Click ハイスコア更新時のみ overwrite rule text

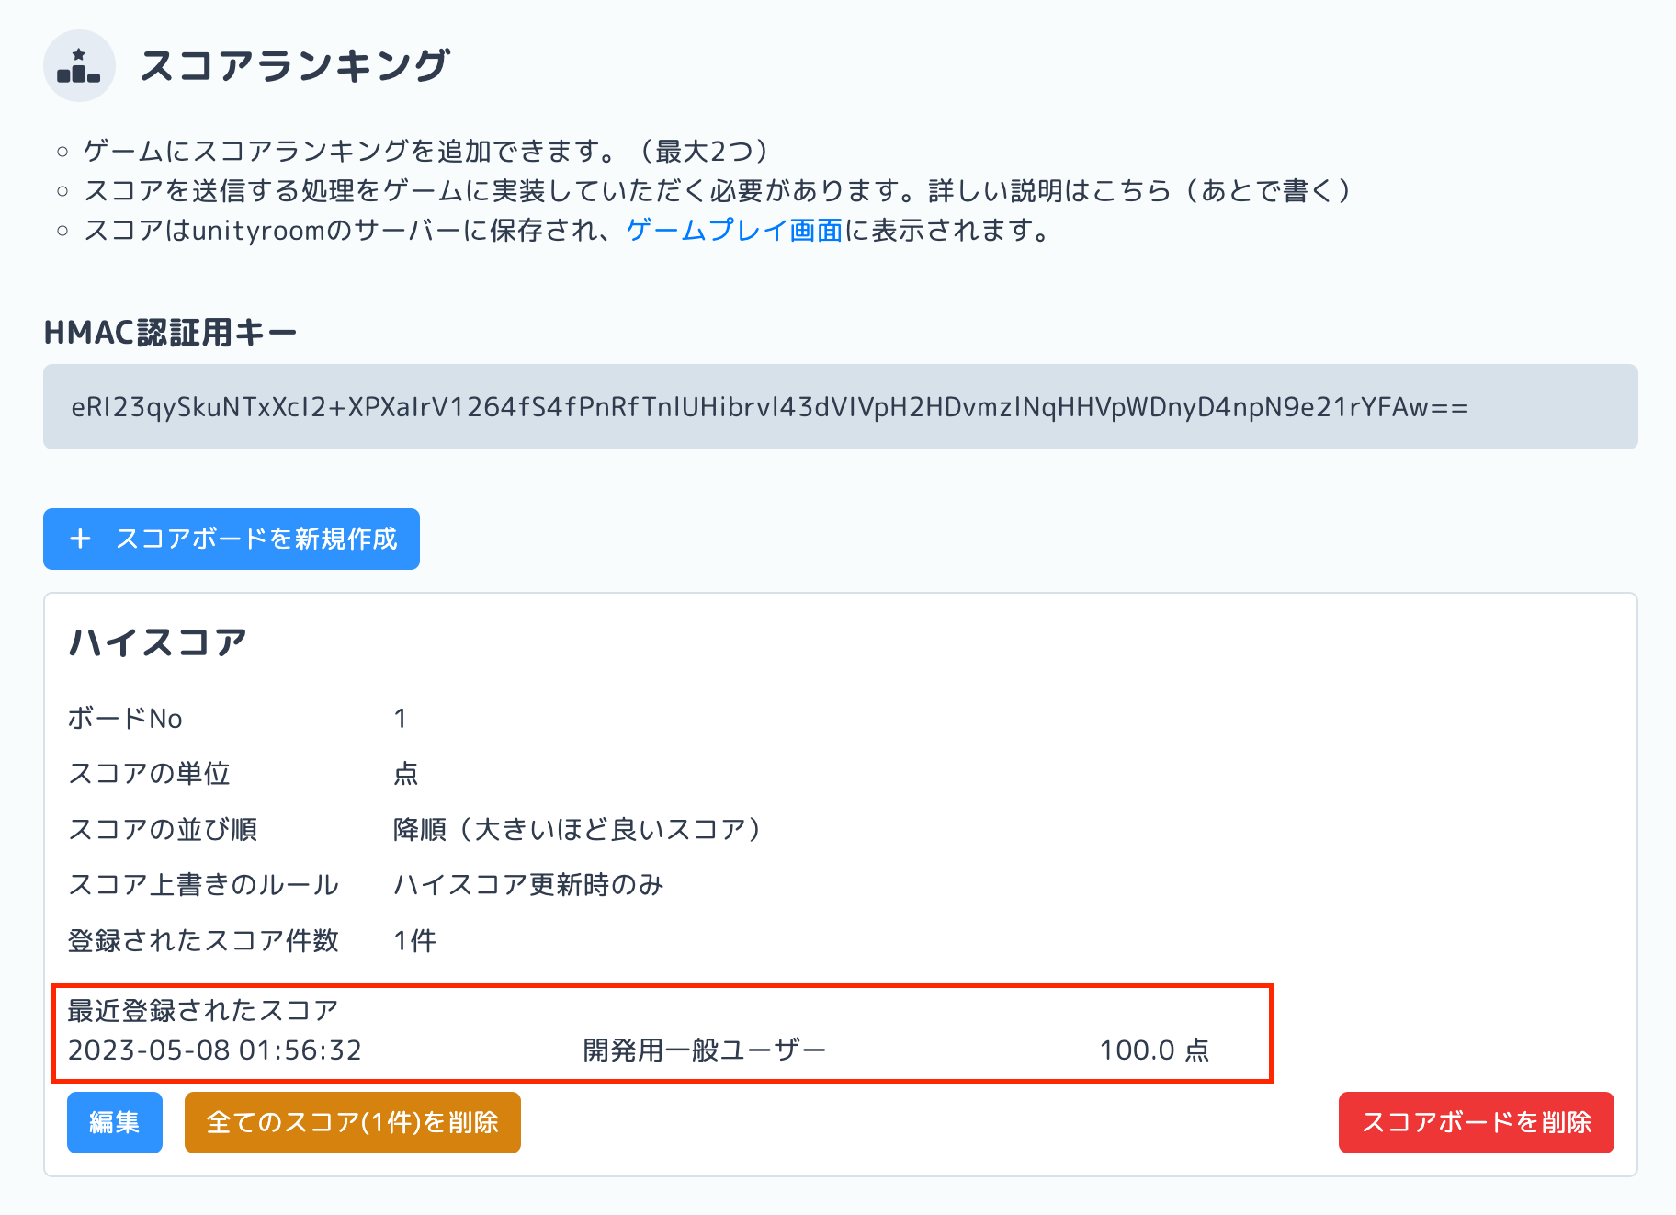pyautogui.click(x=527, y=884)
